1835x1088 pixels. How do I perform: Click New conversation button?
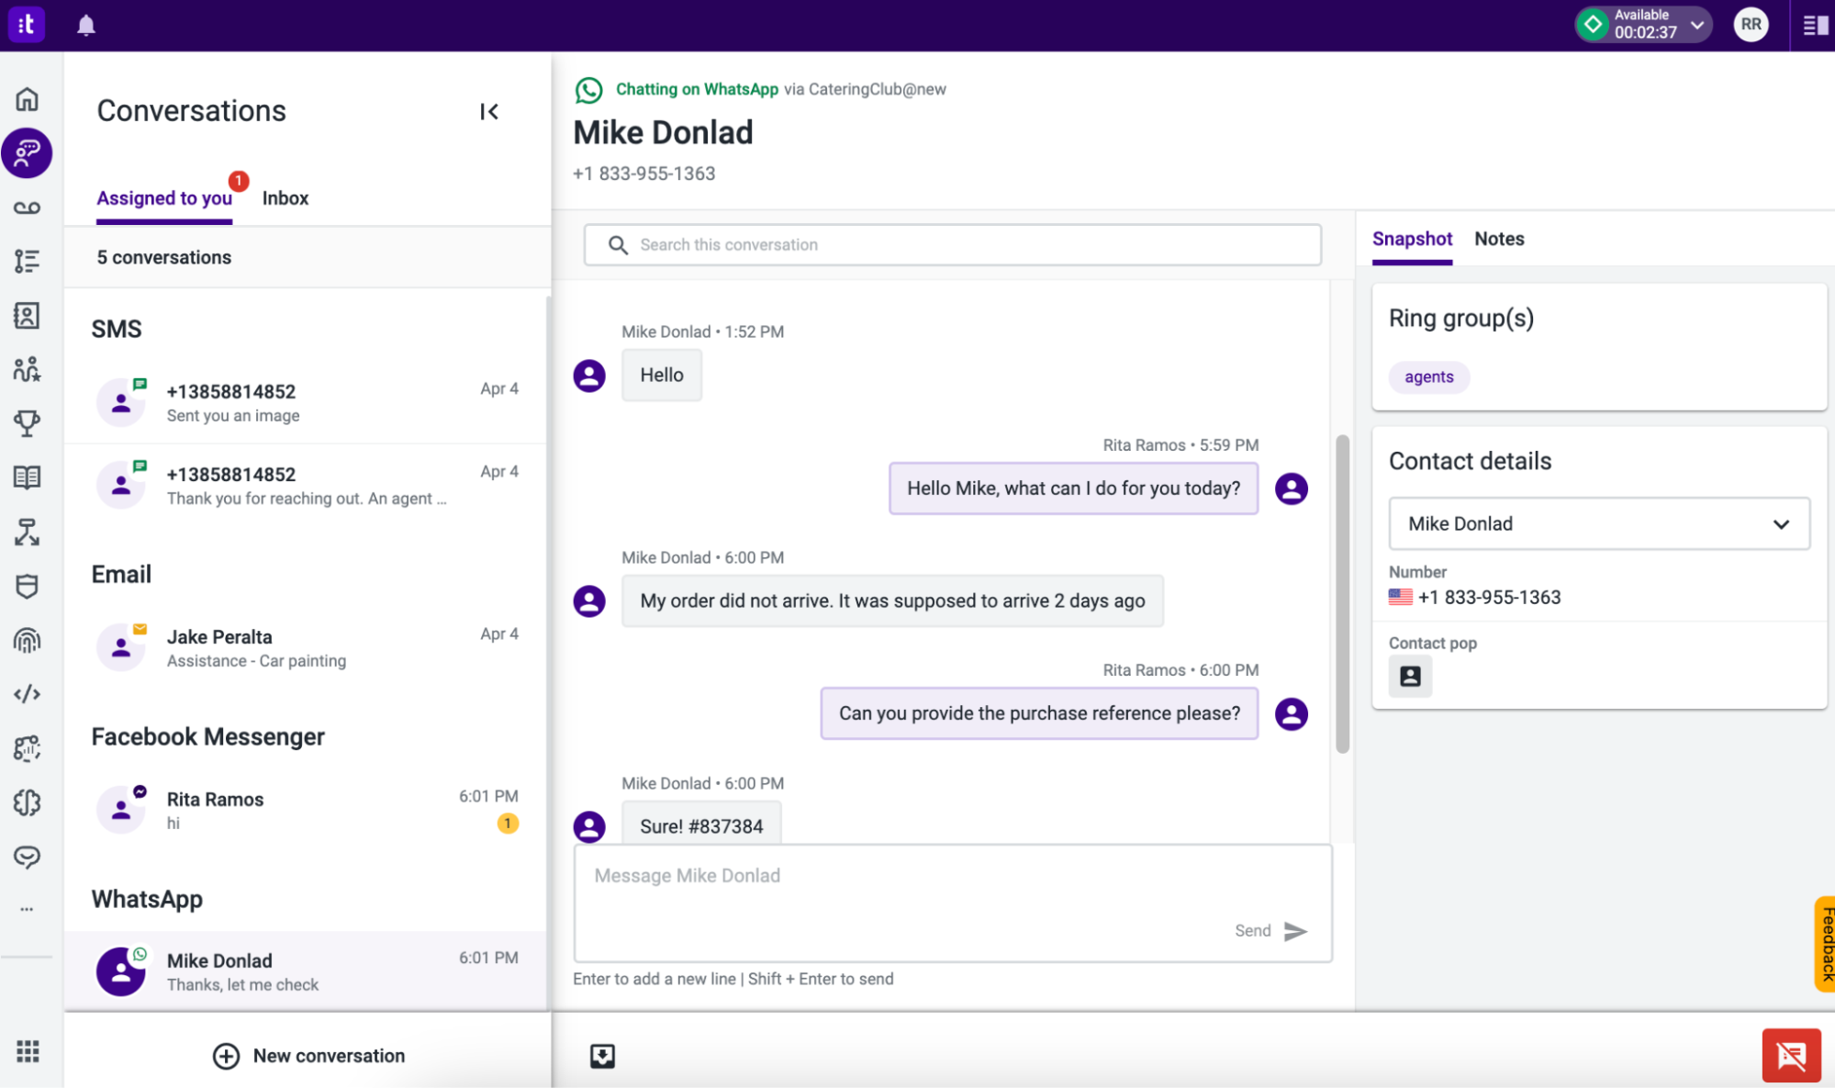(308, 1056)
